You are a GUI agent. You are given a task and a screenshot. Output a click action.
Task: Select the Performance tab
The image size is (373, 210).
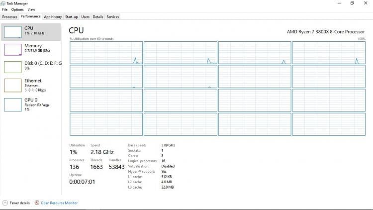point(30,16)
